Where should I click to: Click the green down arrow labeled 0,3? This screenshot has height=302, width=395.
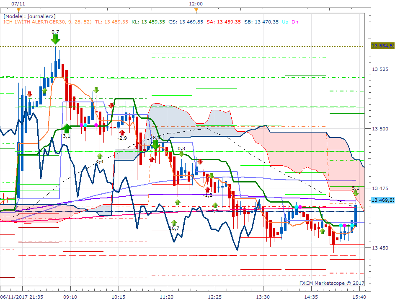(181, 154)
